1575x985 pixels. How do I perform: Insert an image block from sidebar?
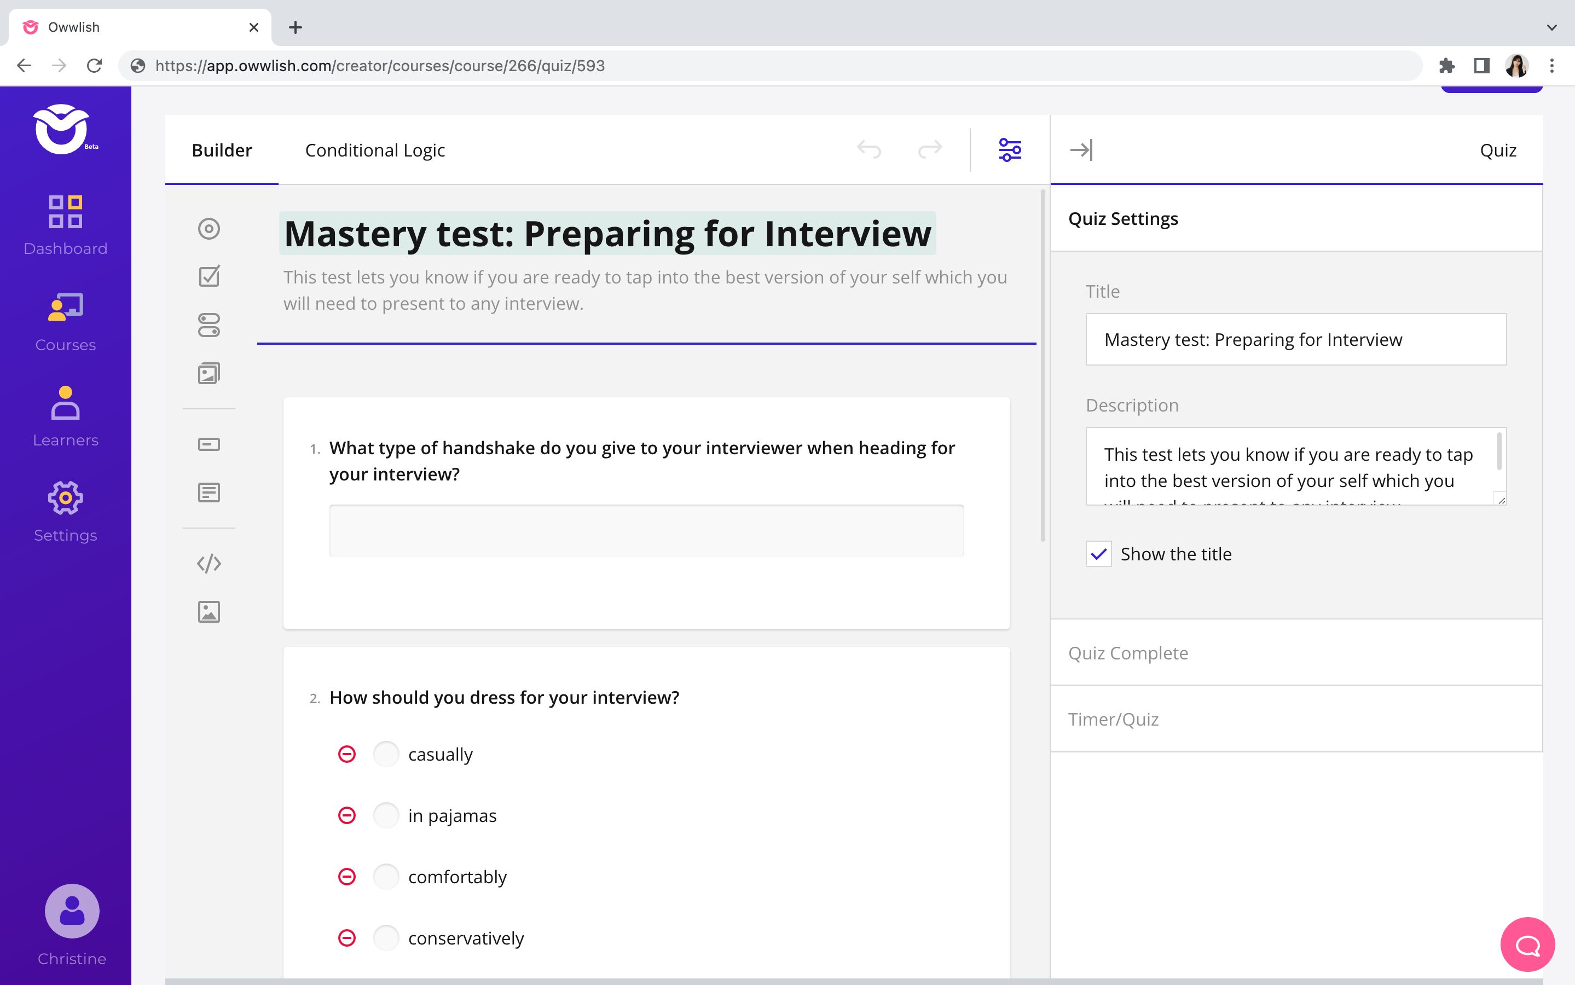click(x=209, y=612)
